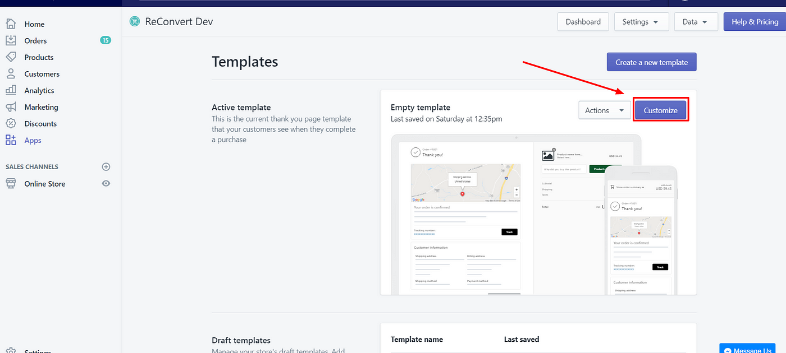Click the Template name column header
This screenshot has height=353, width=786.
417,339
